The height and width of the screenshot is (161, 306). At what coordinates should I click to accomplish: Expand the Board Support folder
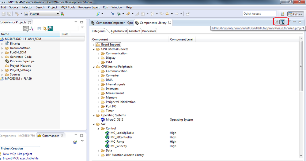(94, 45)
